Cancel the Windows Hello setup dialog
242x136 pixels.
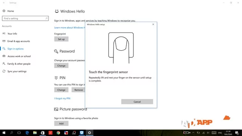pyautogui.click(x=137, y=102)
